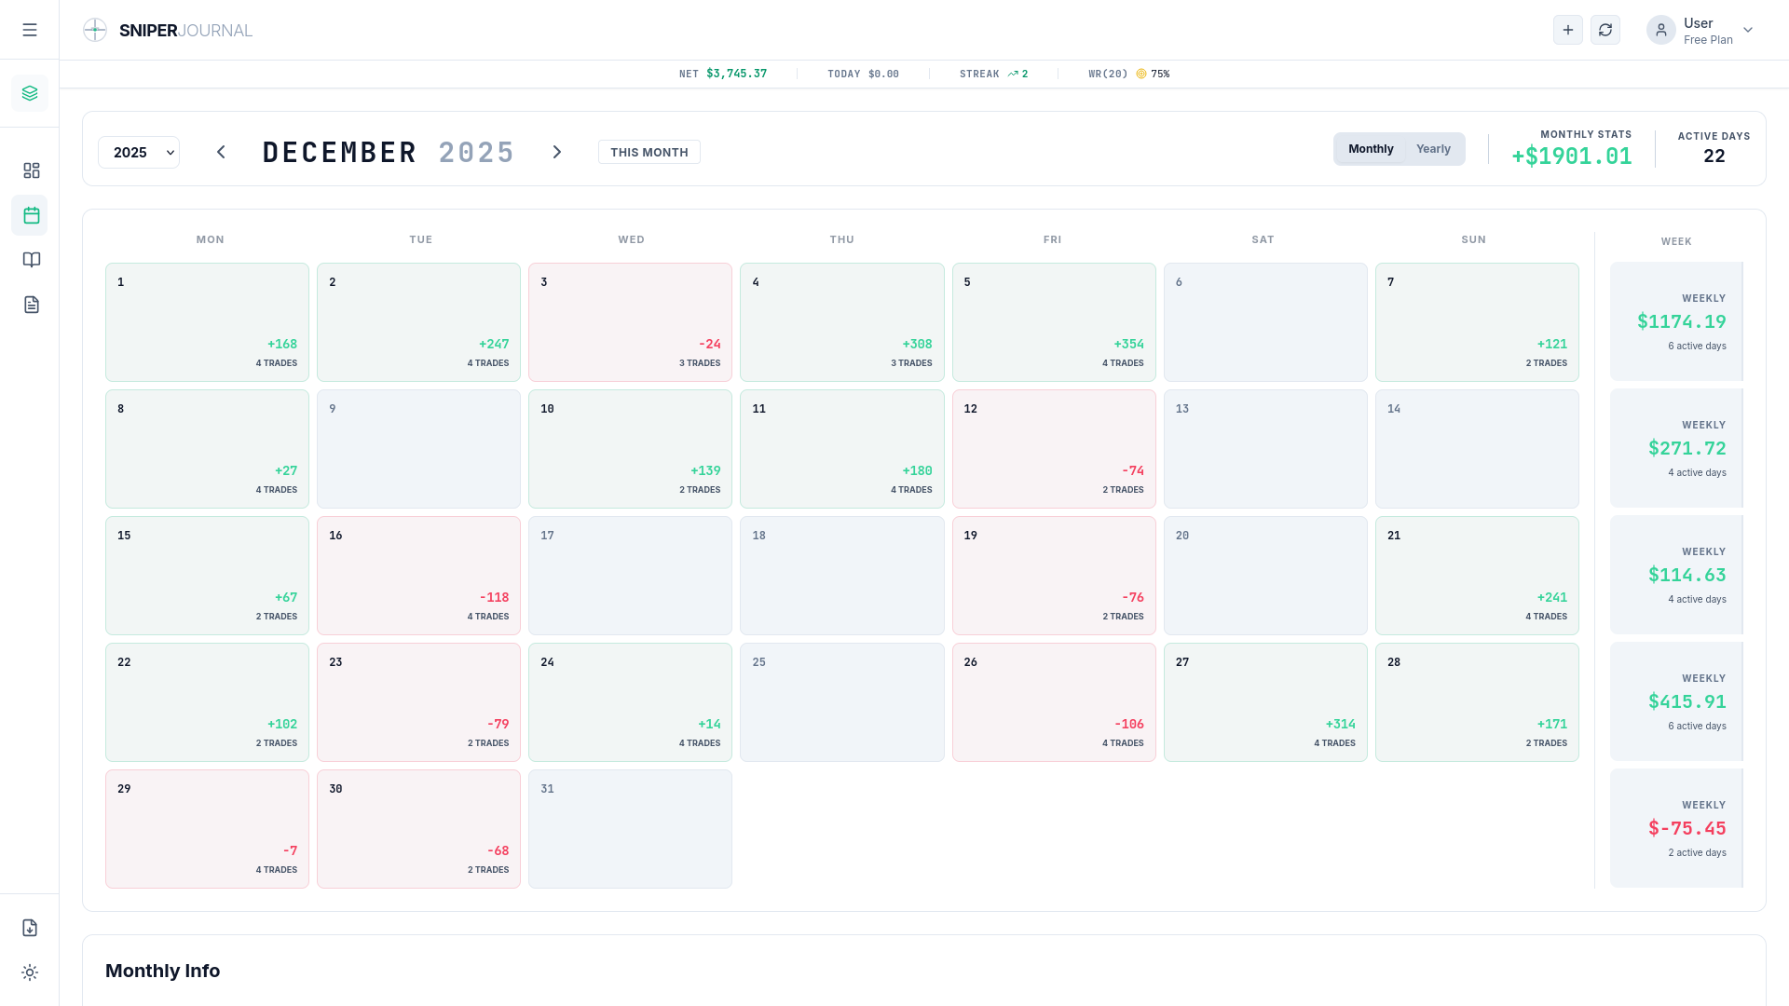Switch to Yearly view
The width and height of the screenshot is (1789, 1006).
(x=1433, y=149)
